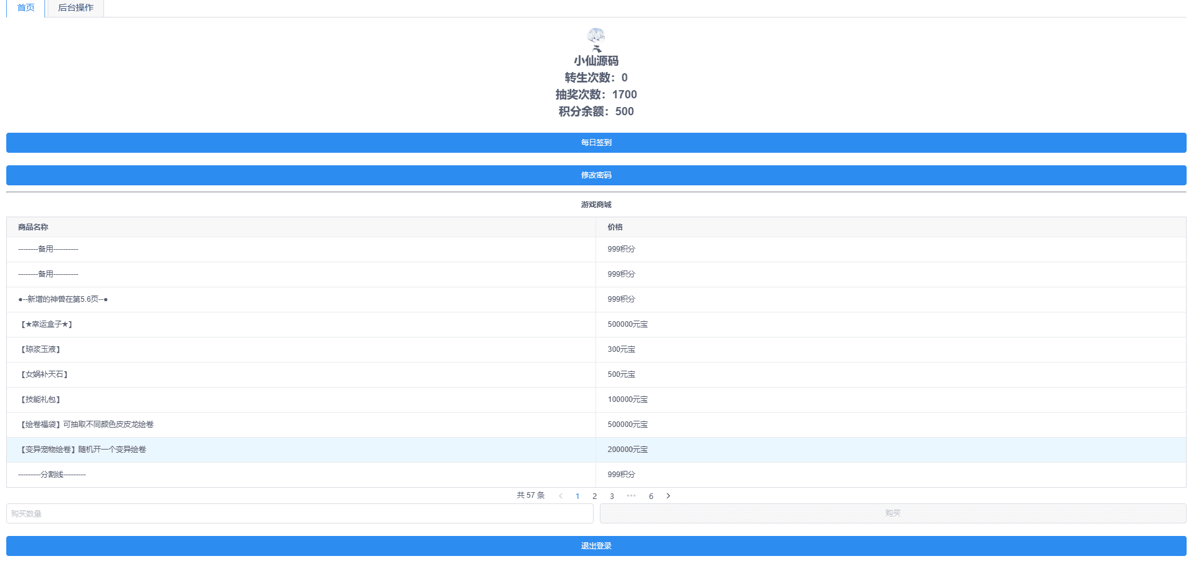Select pagination page 1
1191x561 pixels.
[x=577, y=496]
